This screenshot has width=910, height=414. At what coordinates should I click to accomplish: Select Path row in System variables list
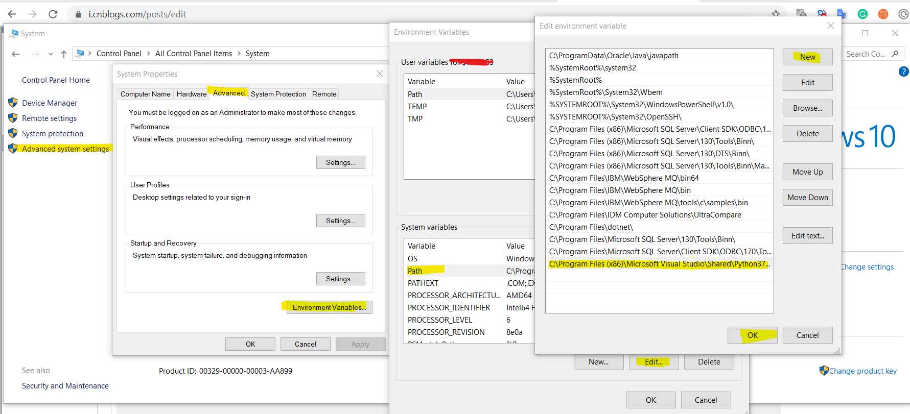469,271
